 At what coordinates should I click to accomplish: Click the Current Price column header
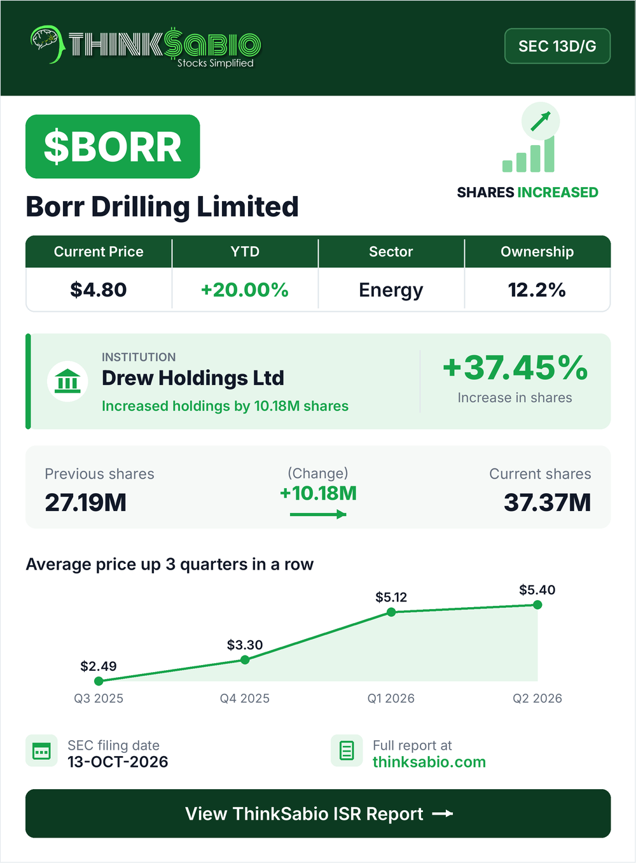point(99,251)
